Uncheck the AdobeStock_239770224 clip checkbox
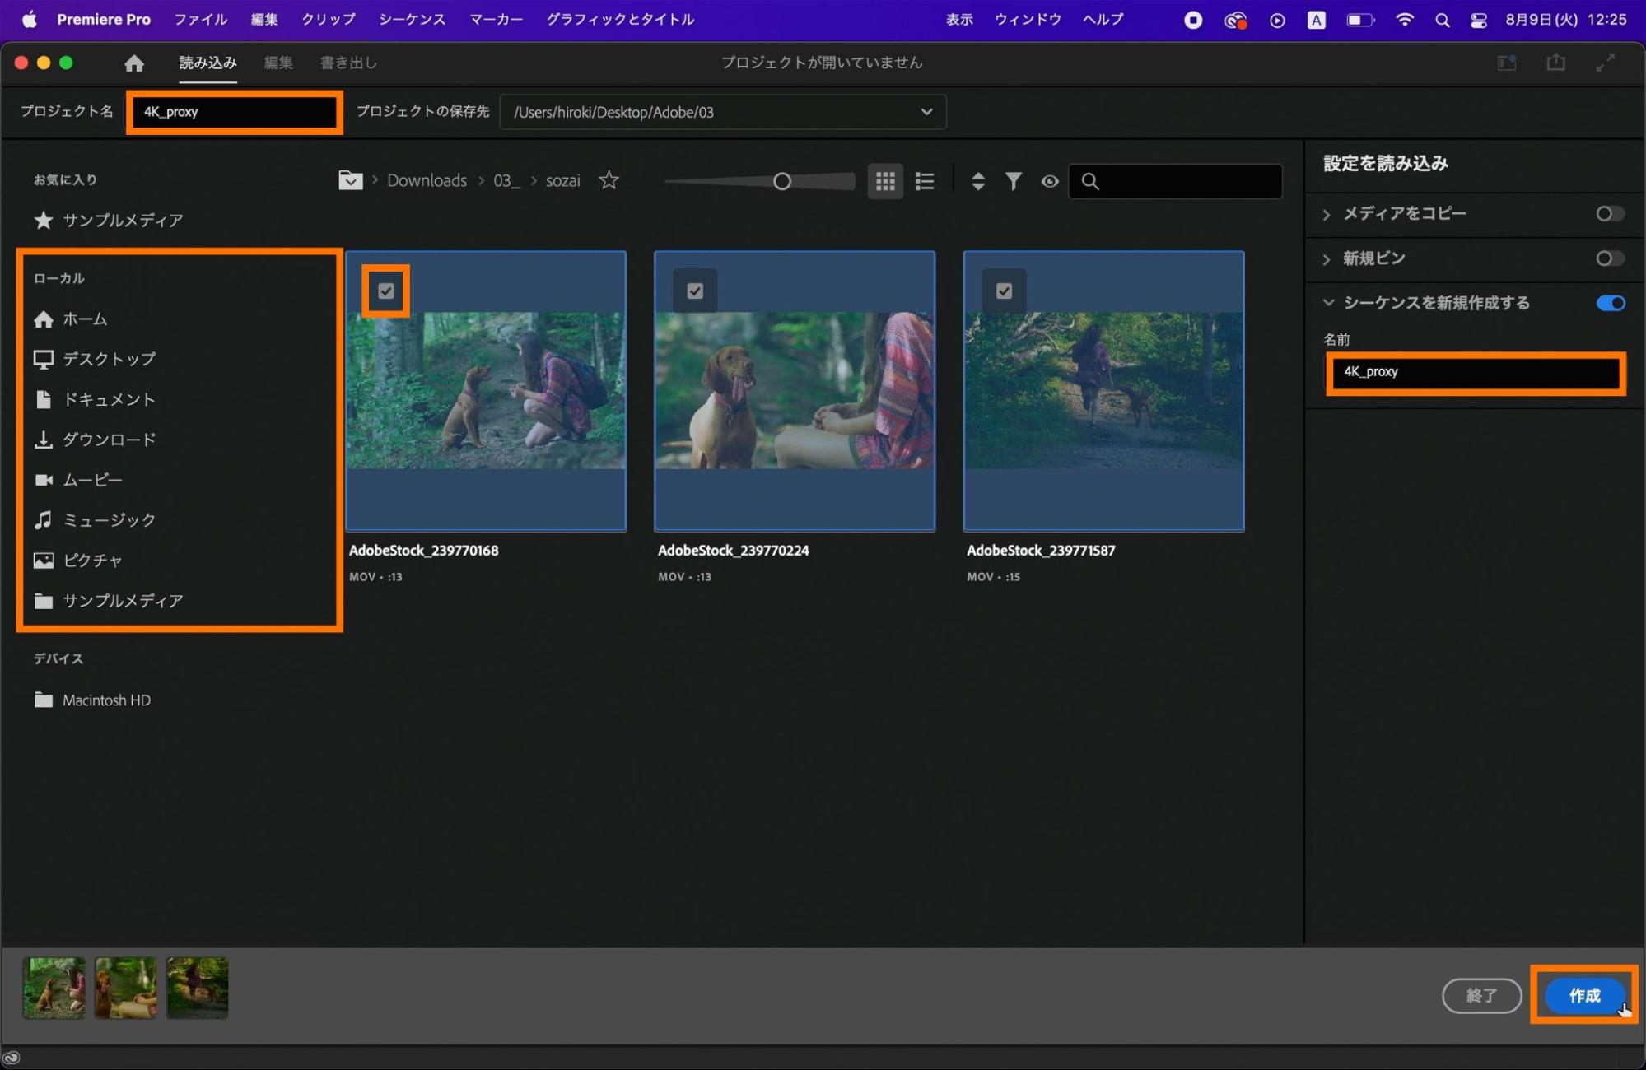The image size is (1646, 1070). pos(695,291)
